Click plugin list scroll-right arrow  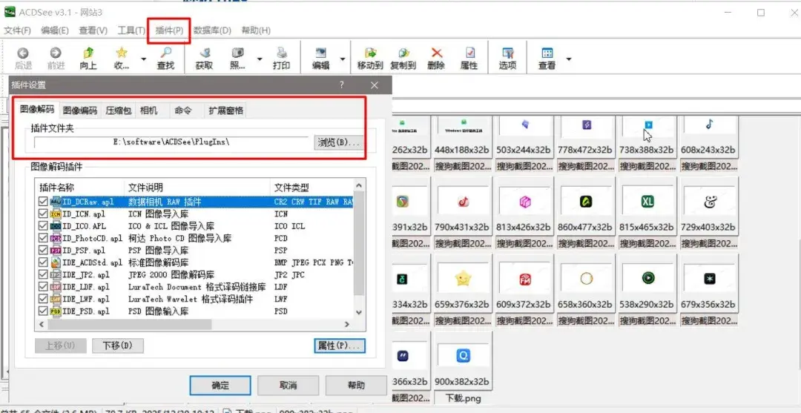347,324
